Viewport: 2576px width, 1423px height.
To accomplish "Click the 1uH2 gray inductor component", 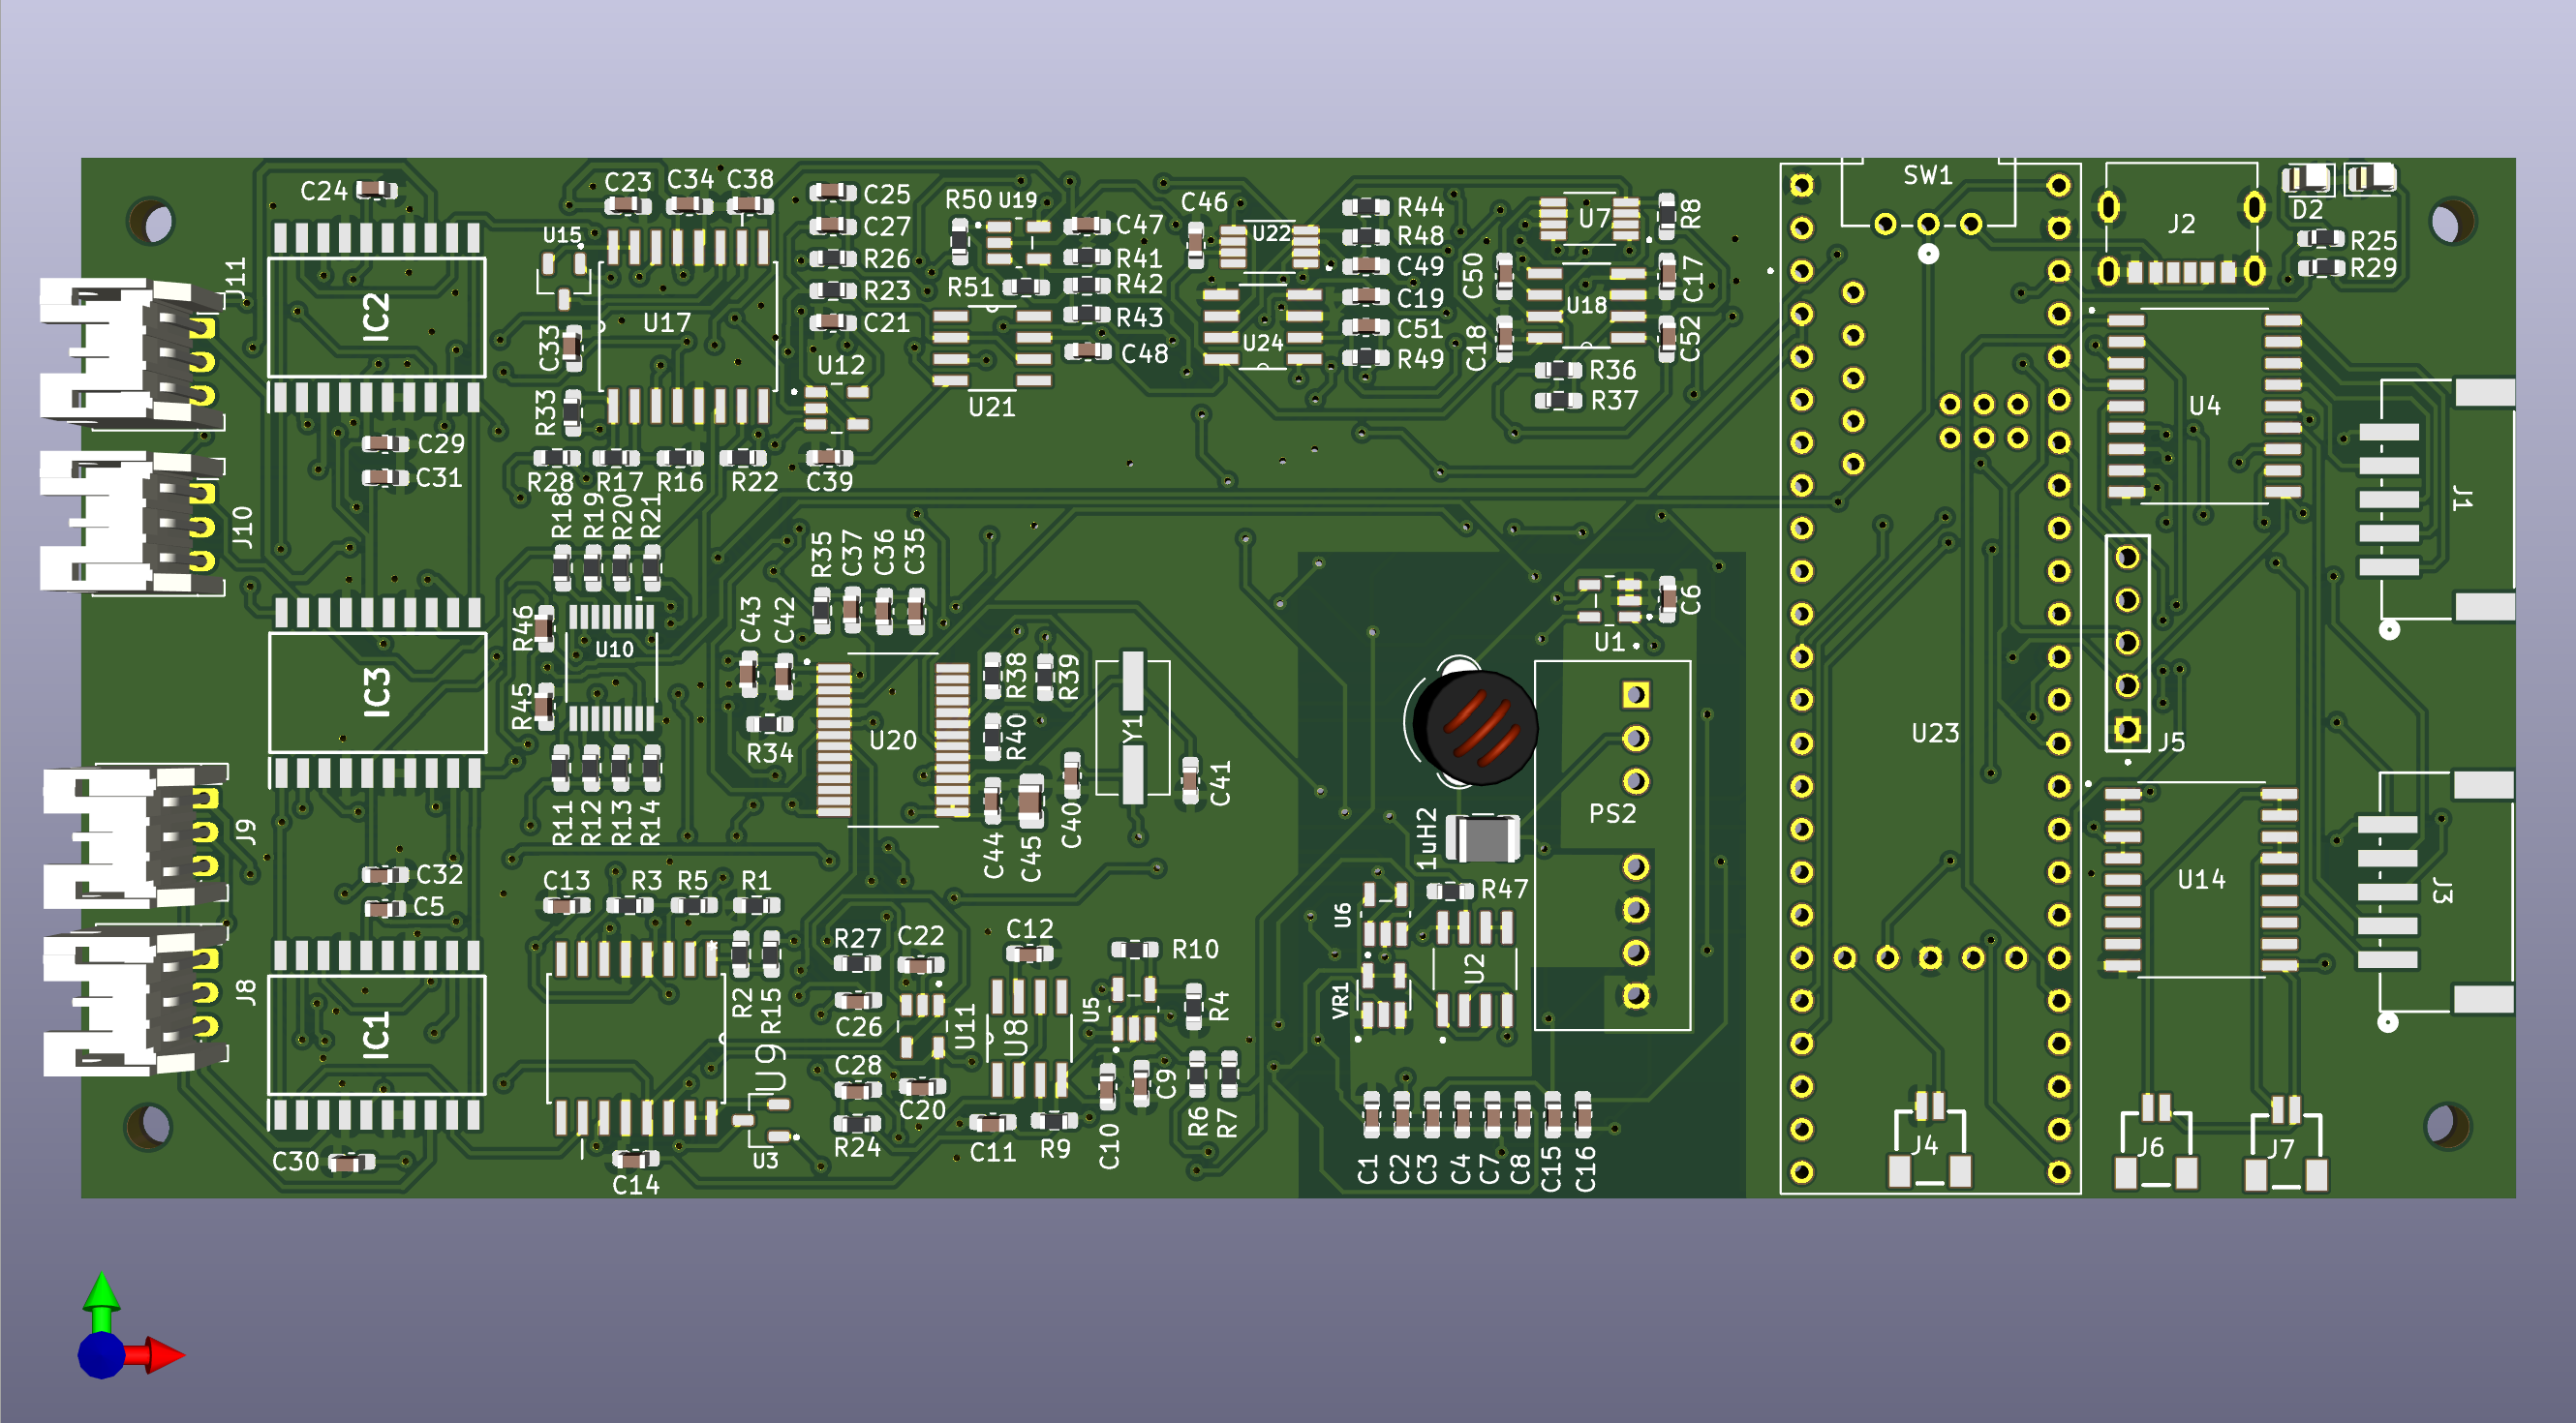I will click(1483, 837).
